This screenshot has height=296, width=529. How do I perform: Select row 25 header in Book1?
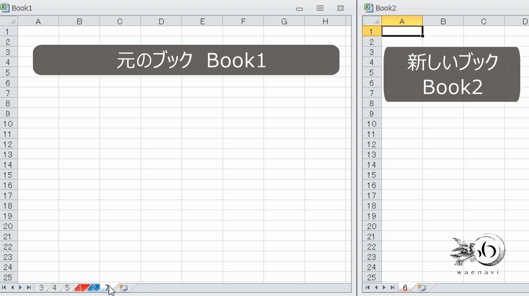pos(8,277)
